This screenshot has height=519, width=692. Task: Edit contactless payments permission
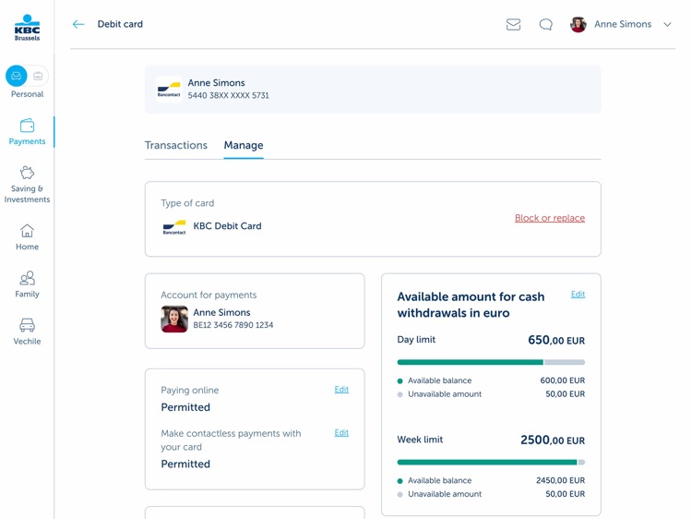[x=341, y=433]
